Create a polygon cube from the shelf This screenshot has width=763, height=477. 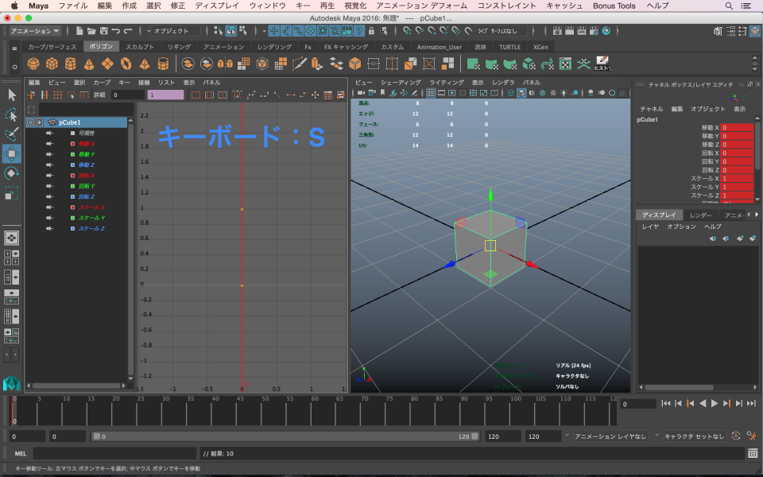click(x=52, y=64)
